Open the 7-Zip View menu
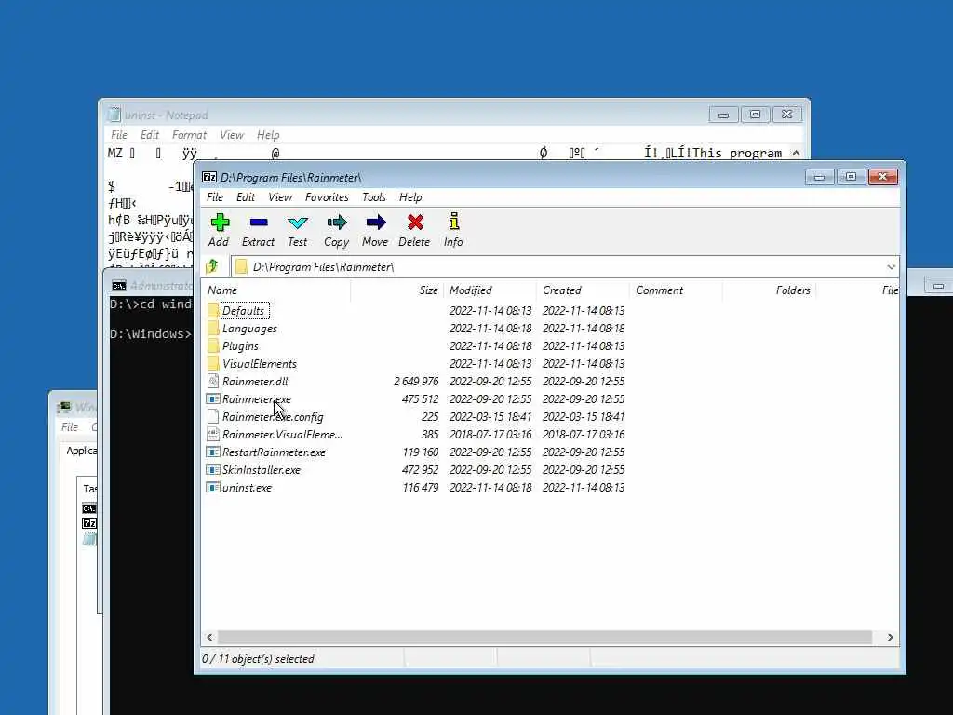Viewport: 953px width, 715px height. coord(279,197)
